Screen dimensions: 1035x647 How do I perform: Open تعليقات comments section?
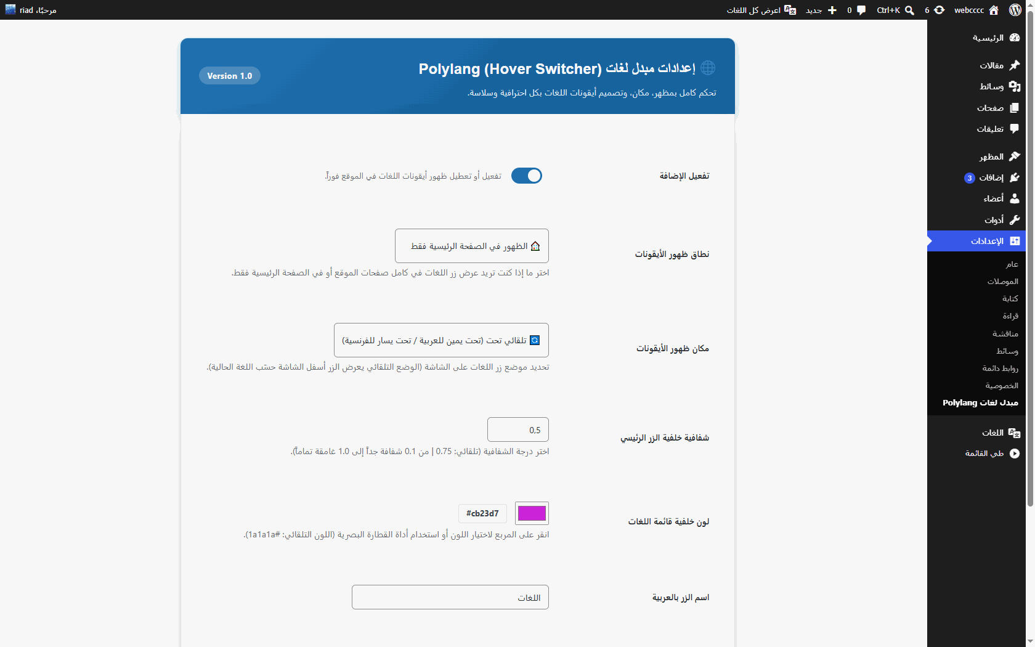coord(976,129)
